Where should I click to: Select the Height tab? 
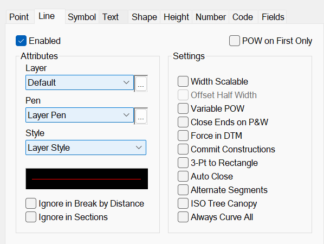[176, 17]
